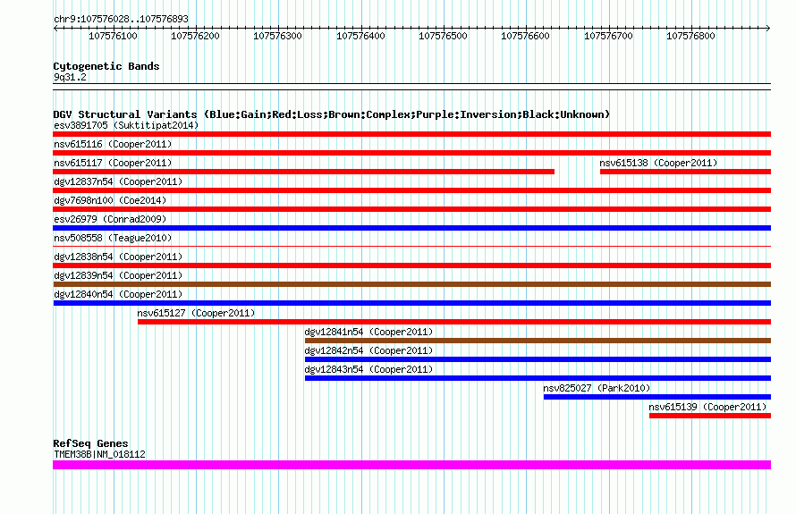The height and width of the screenshot is (514, 796).
Task: Click the dgv12838n54 red bar
Action: pos(411,265)
